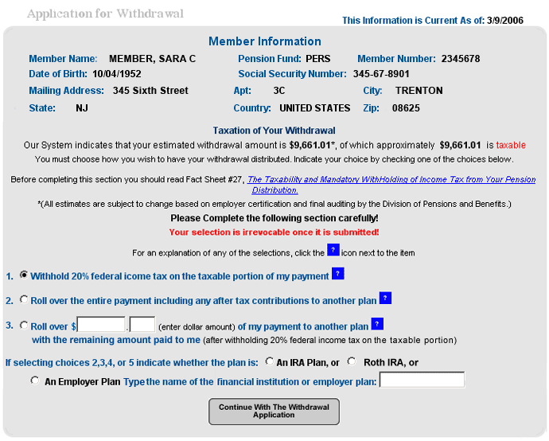The width and height of the screenshot is (549, 441).
Task: Click red irrevocable selection warning
Action: pyautogui.click(x=274, y=232)
